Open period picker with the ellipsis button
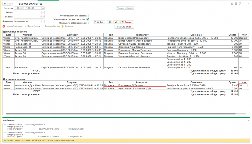This screenshot has width=252, height=144. point(43,8)
